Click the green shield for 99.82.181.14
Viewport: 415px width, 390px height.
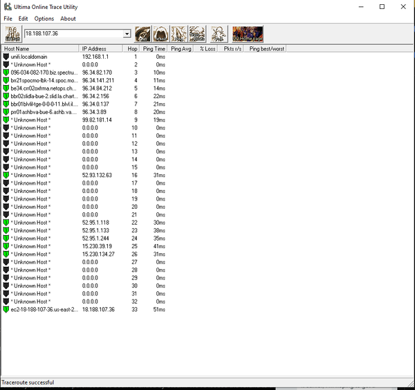pos(6,120)
